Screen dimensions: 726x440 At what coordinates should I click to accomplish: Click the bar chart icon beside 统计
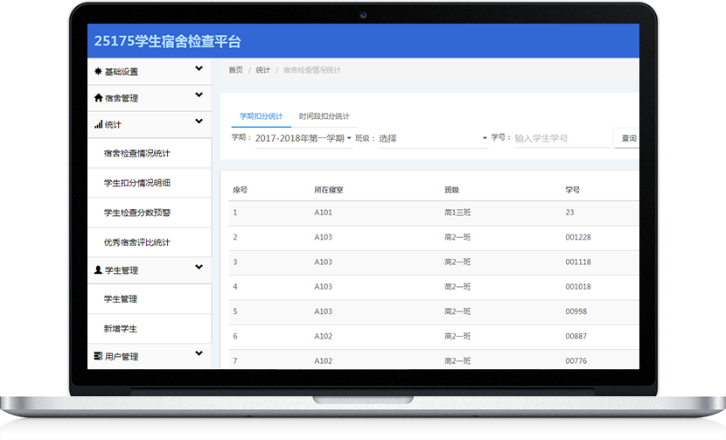(98, 124)
